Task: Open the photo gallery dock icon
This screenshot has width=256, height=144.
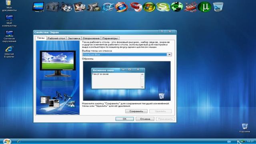Action: pyautogui.click(x=80, y=7)
